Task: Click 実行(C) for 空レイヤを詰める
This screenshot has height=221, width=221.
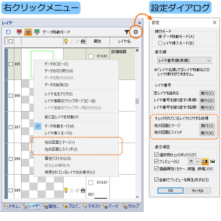Action: pyautogui.click(x=207, y=93)
